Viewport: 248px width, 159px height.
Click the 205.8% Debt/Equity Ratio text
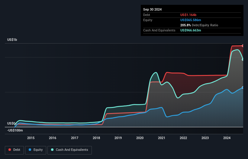(199, 25)
